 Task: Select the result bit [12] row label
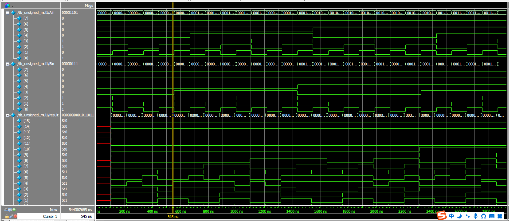pyautogui.click(x=27, y=138)
